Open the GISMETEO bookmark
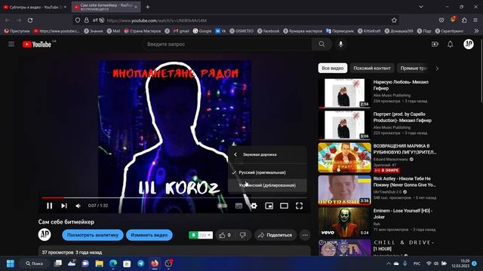Viewport: 483px width, 271px height. (241, 31)
